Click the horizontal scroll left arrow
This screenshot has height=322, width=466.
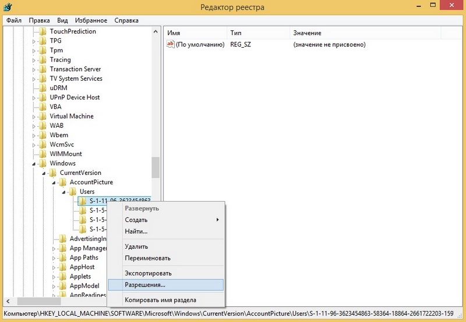point(8,301)
